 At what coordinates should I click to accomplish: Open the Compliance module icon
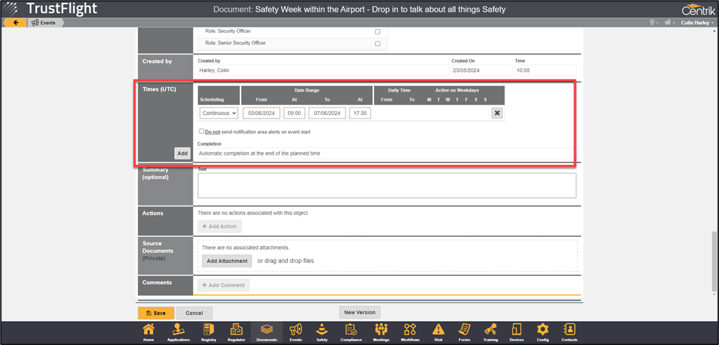coord(351,332)
